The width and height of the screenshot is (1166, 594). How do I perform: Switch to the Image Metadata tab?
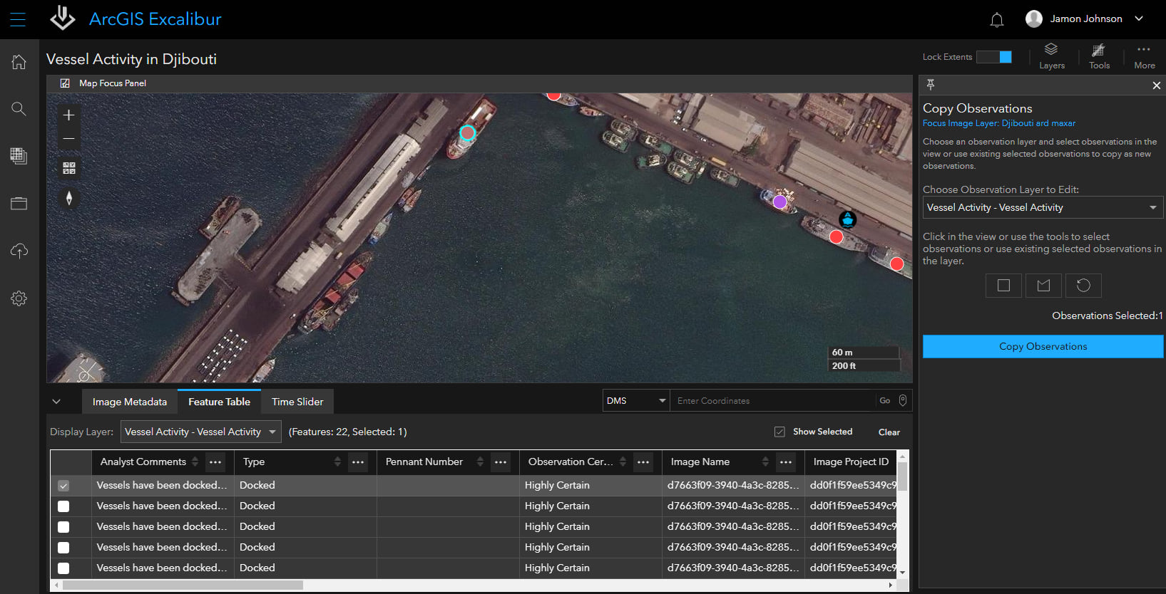coord(130,402)
